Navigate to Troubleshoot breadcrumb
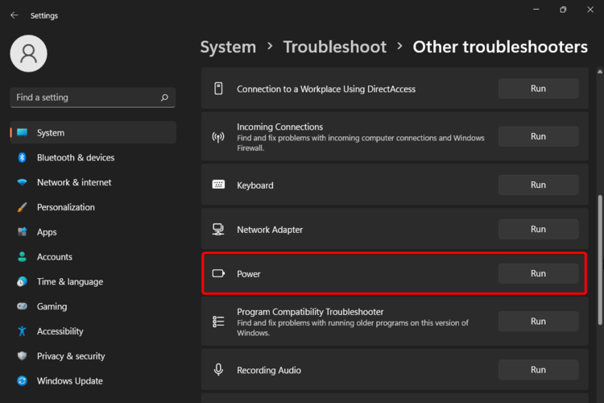The width and height of the screenshot is (604, 403). tap(335, 47)
